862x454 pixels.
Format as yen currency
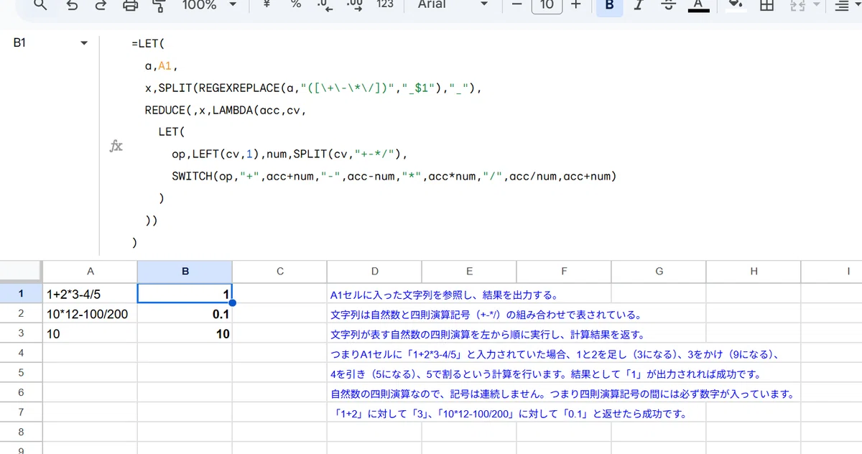click(x=267, y=4)
